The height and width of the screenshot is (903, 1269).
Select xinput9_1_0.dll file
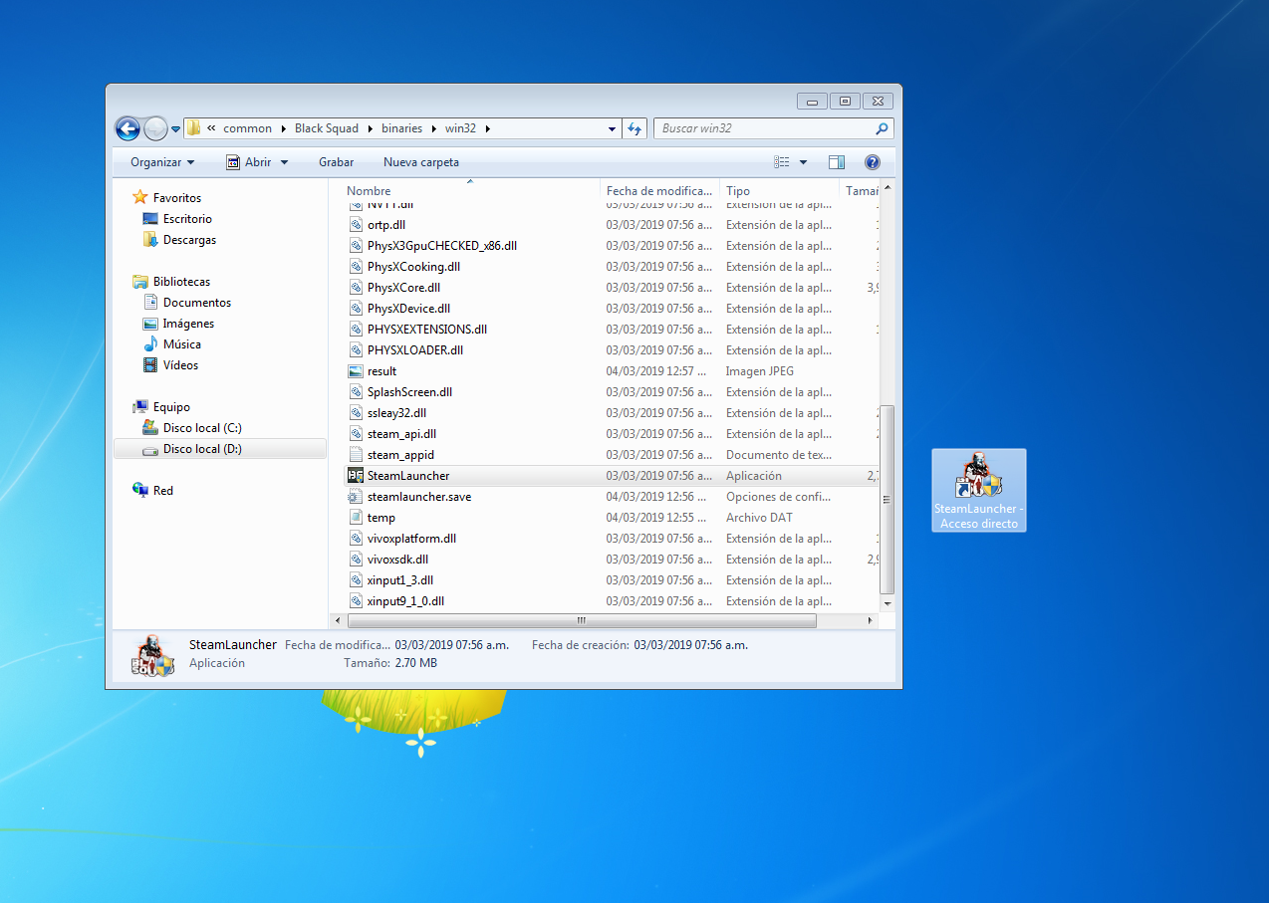[405, 601]
